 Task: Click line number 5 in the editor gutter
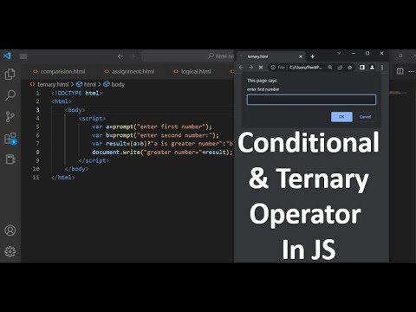tap(37, 127)
